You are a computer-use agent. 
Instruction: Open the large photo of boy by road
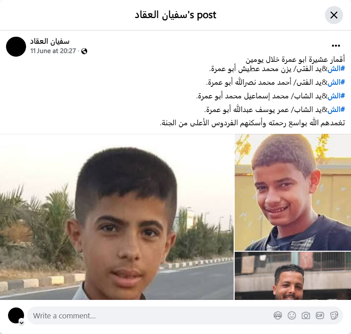point(117,217)
